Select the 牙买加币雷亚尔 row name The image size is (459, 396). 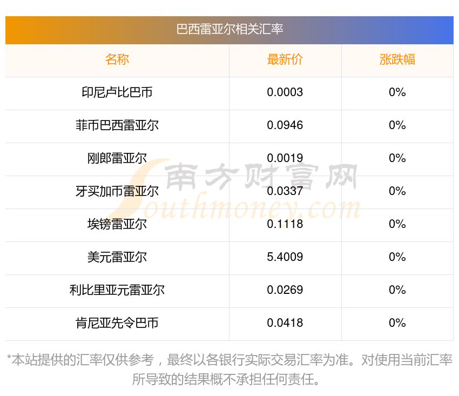(117, 191)
